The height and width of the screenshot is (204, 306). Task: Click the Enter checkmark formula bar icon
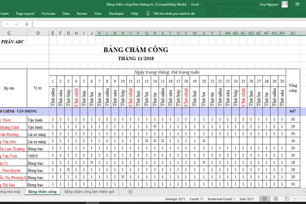(17, 24)
